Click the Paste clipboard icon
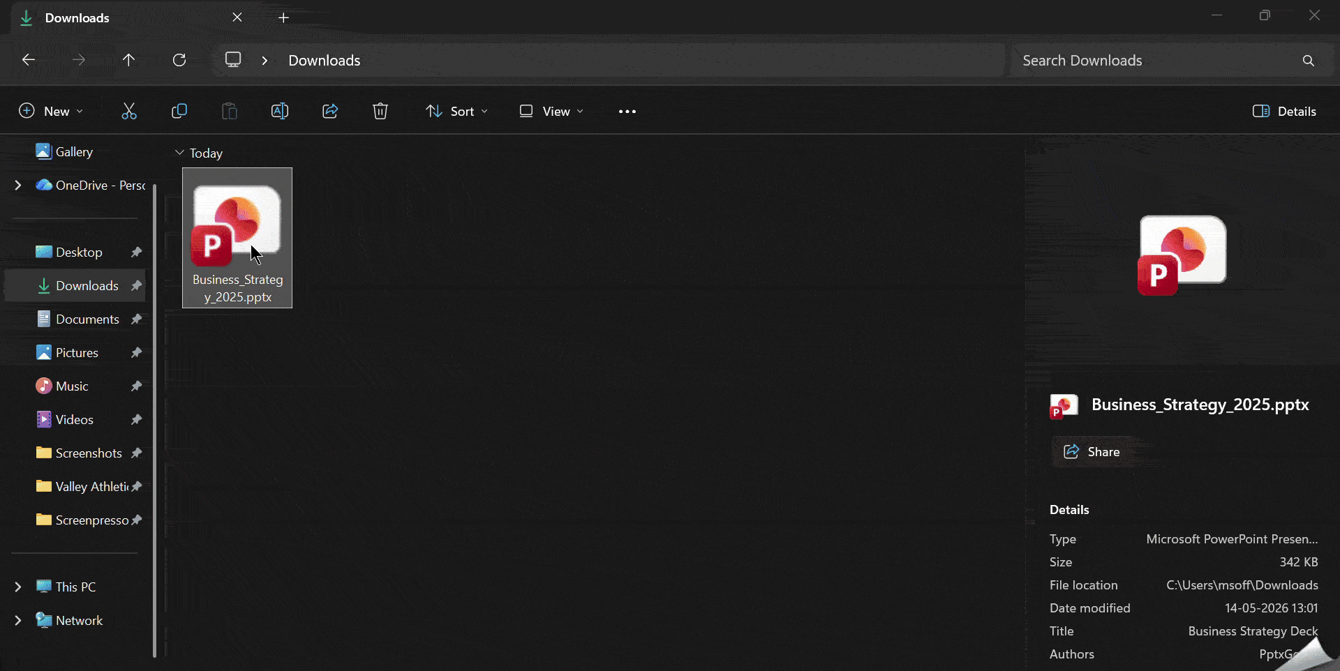The width and height of the screenshot is (1340, 671). (230, 112)
